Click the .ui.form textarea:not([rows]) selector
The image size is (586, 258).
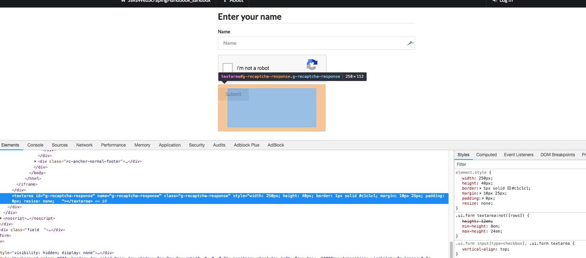click(490, 216)
